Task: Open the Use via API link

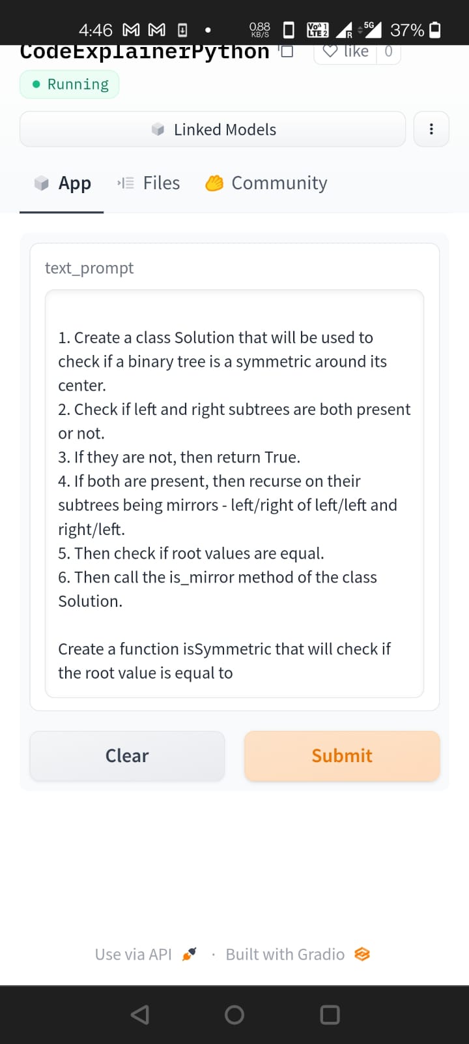Action: [x=134, y=955]
